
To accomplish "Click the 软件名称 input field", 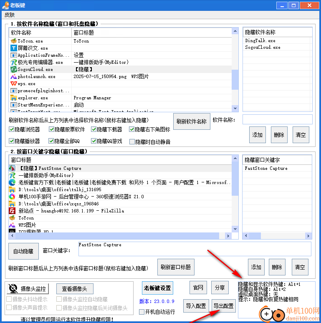I will (277, 119).
